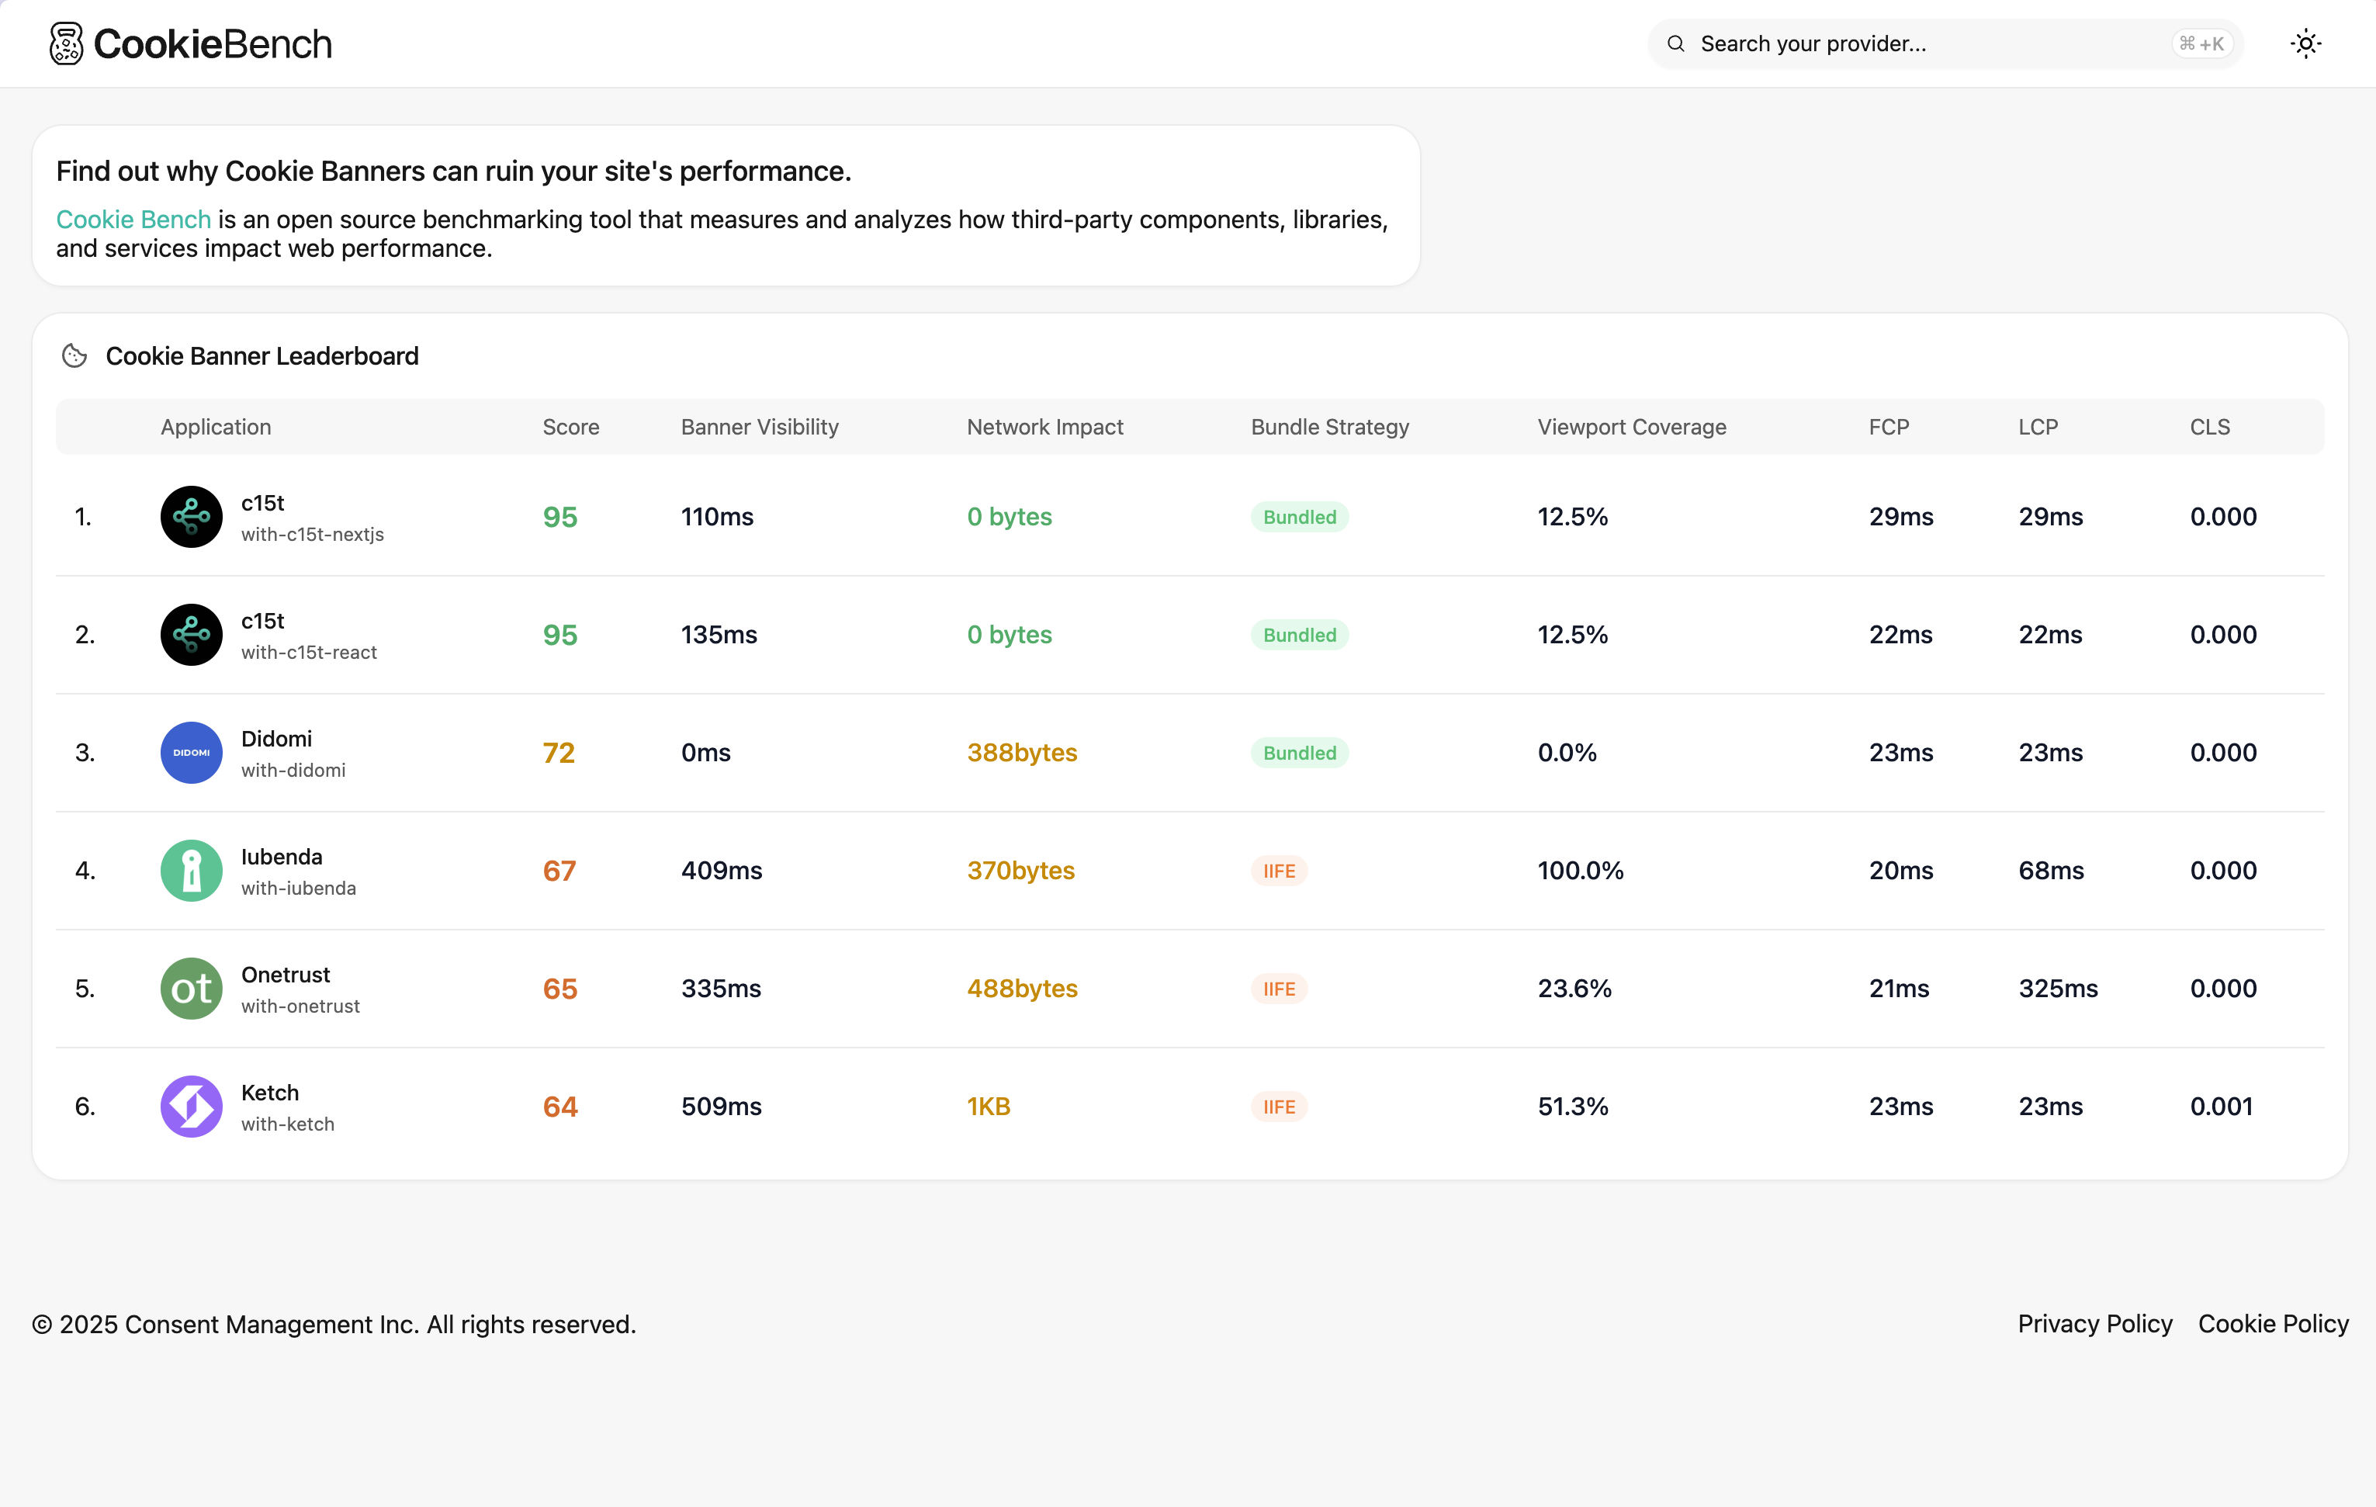This screenshot has width=2376, height=1507.
Task: Click the Ketch purple logo icon
Action: tap(192, 1107)
